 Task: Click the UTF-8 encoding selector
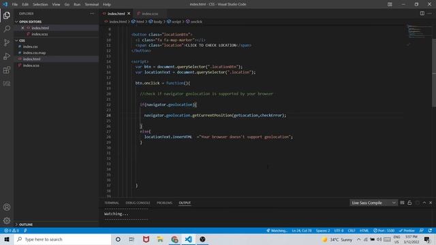[x=339, y=231]
